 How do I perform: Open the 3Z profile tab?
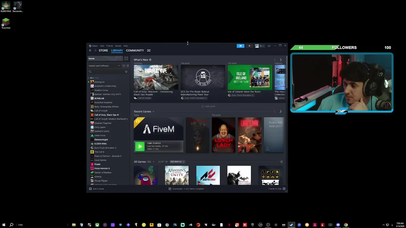click(148, 50)
